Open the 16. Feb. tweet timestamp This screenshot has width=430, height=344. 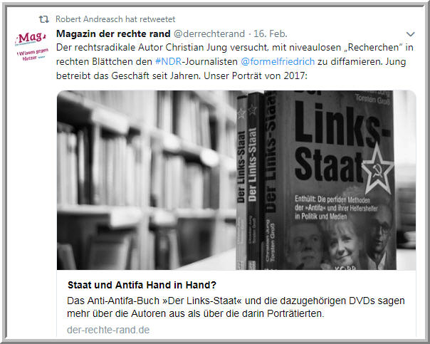[x=270, y=33]
